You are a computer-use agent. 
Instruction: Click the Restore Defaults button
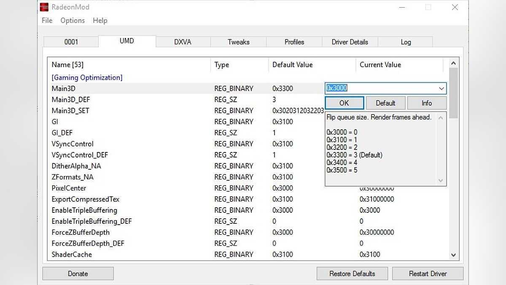352,274
